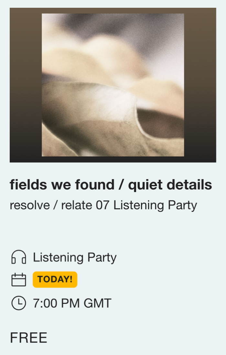The image size is (226, 355).
Task: Click the GMT timezone text
Action: coord(97,303)
